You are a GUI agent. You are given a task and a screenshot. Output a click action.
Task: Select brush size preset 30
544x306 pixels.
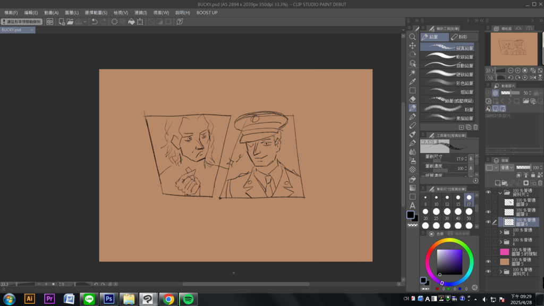tap(447, 214)
